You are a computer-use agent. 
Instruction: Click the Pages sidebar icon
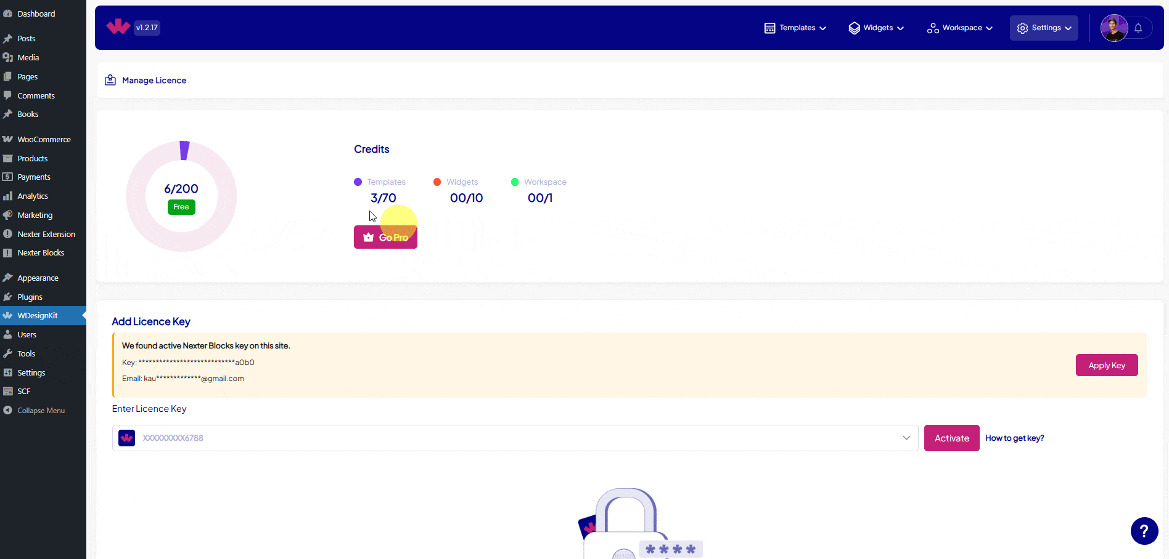click(x=8, y=76)
